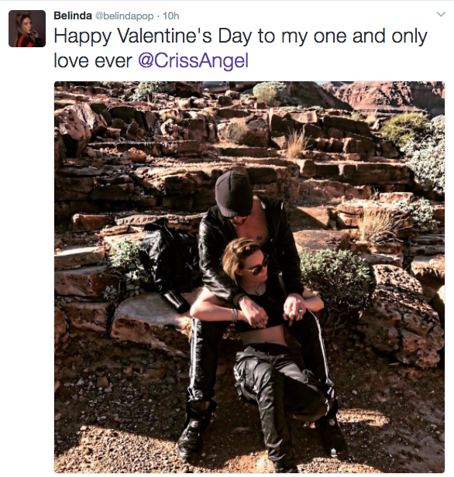Click the tweet text starting with Happy Valentine's Day

240,48
